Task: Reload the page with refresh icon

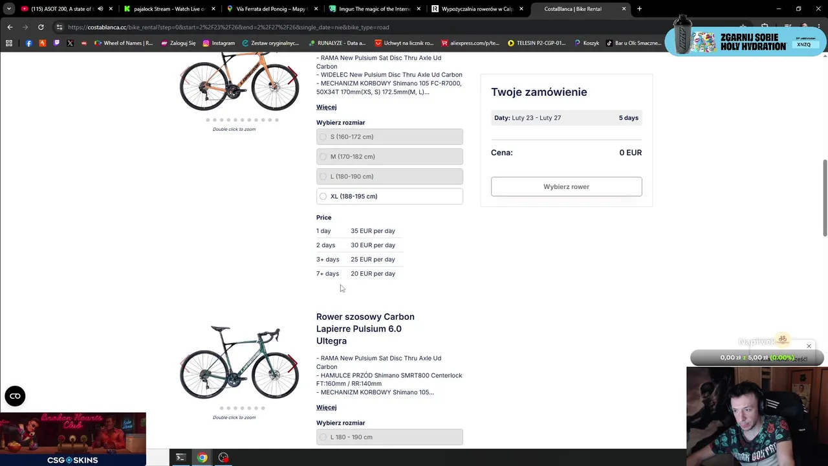Action: pyautogui.click(x=41, y=27)
